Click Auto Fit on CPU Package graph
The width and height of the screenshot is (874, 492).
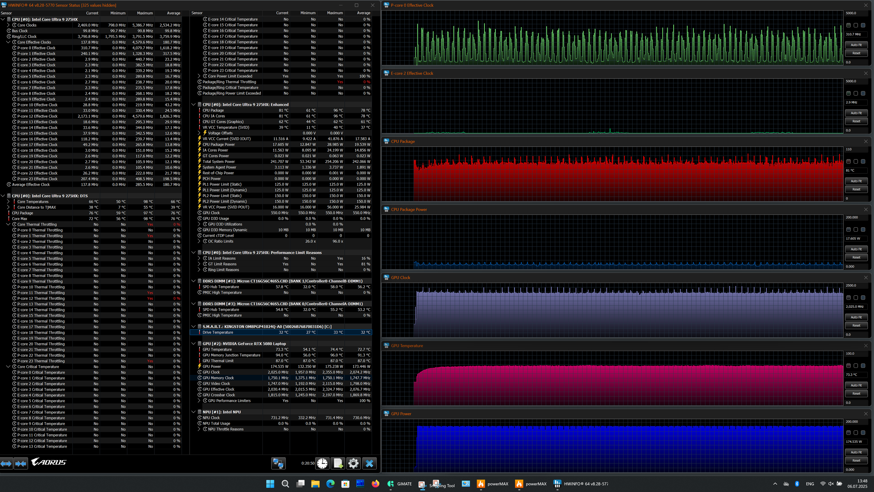click(x=856, y=181)
